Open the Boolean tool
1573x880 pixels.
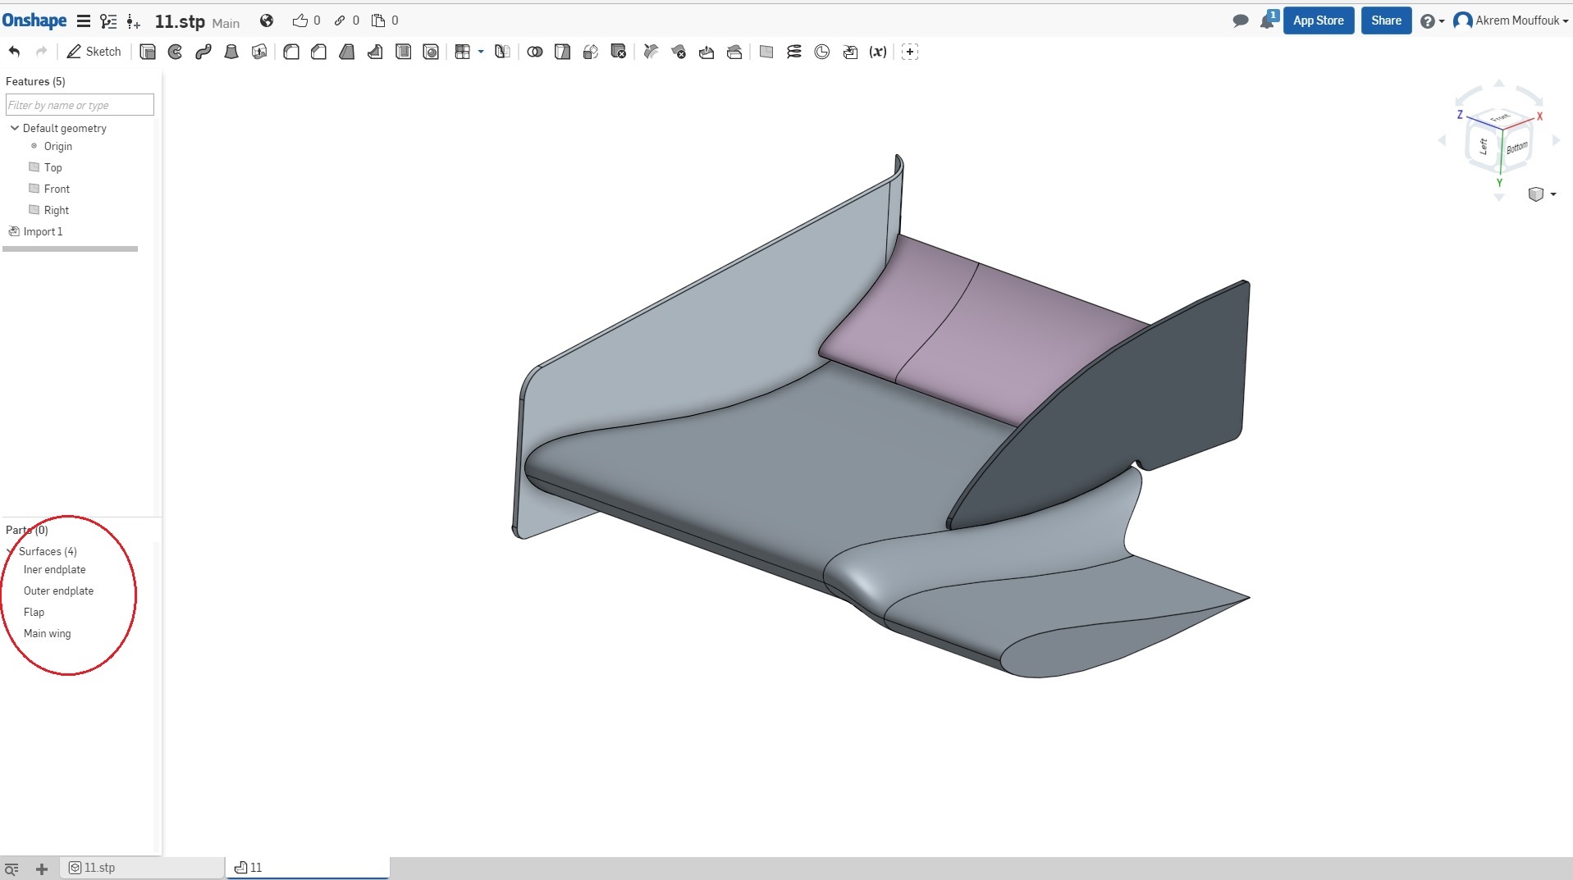(x=535, y=52)
